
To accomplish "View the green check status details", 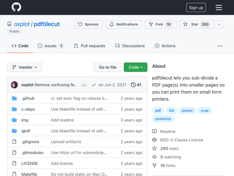I will (94, 85).
